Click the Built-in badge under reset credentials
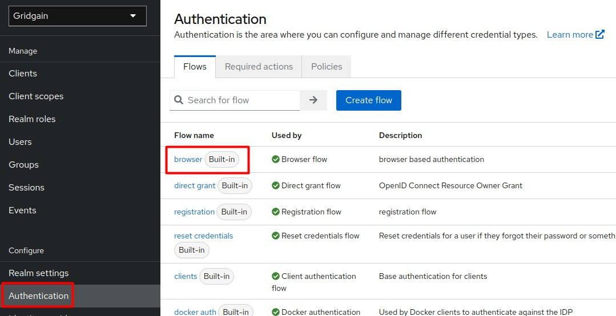 click(192, 250)
